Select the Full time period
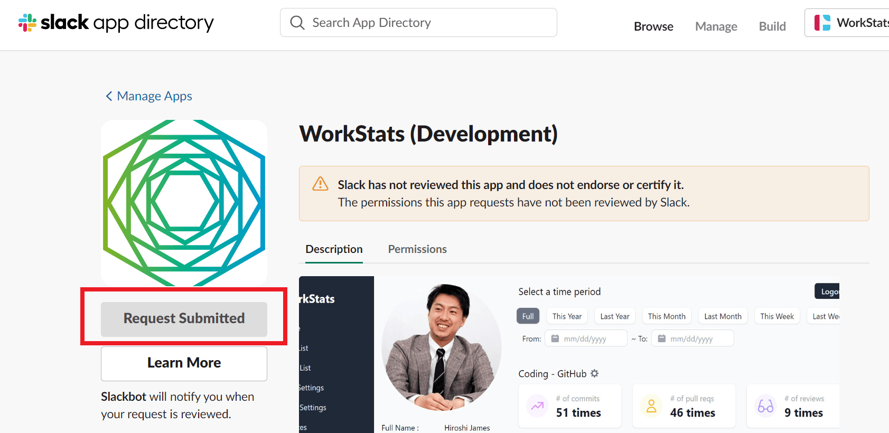This screenshot has height=433, width=889. tap(528, 316)
